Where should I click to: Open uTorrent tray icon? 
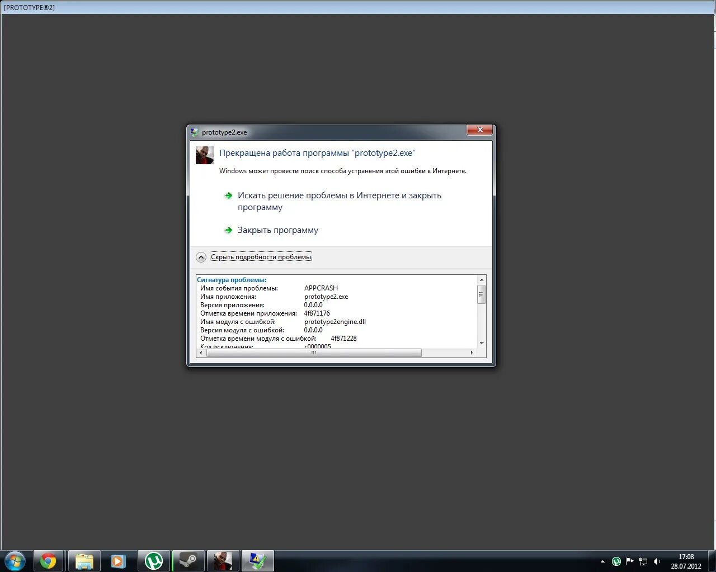tap(616, 561)
